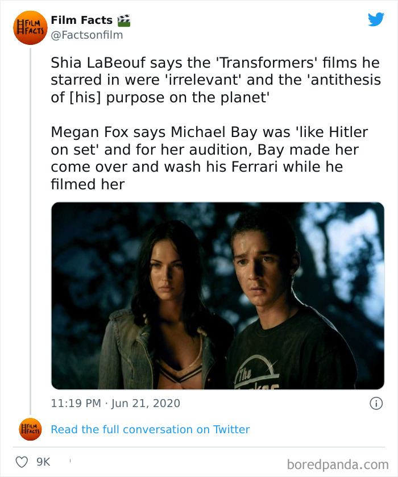Click the heart outline icon below the tweet
The height and width of the screenshot is (477, 398).
tap(23, 462)
